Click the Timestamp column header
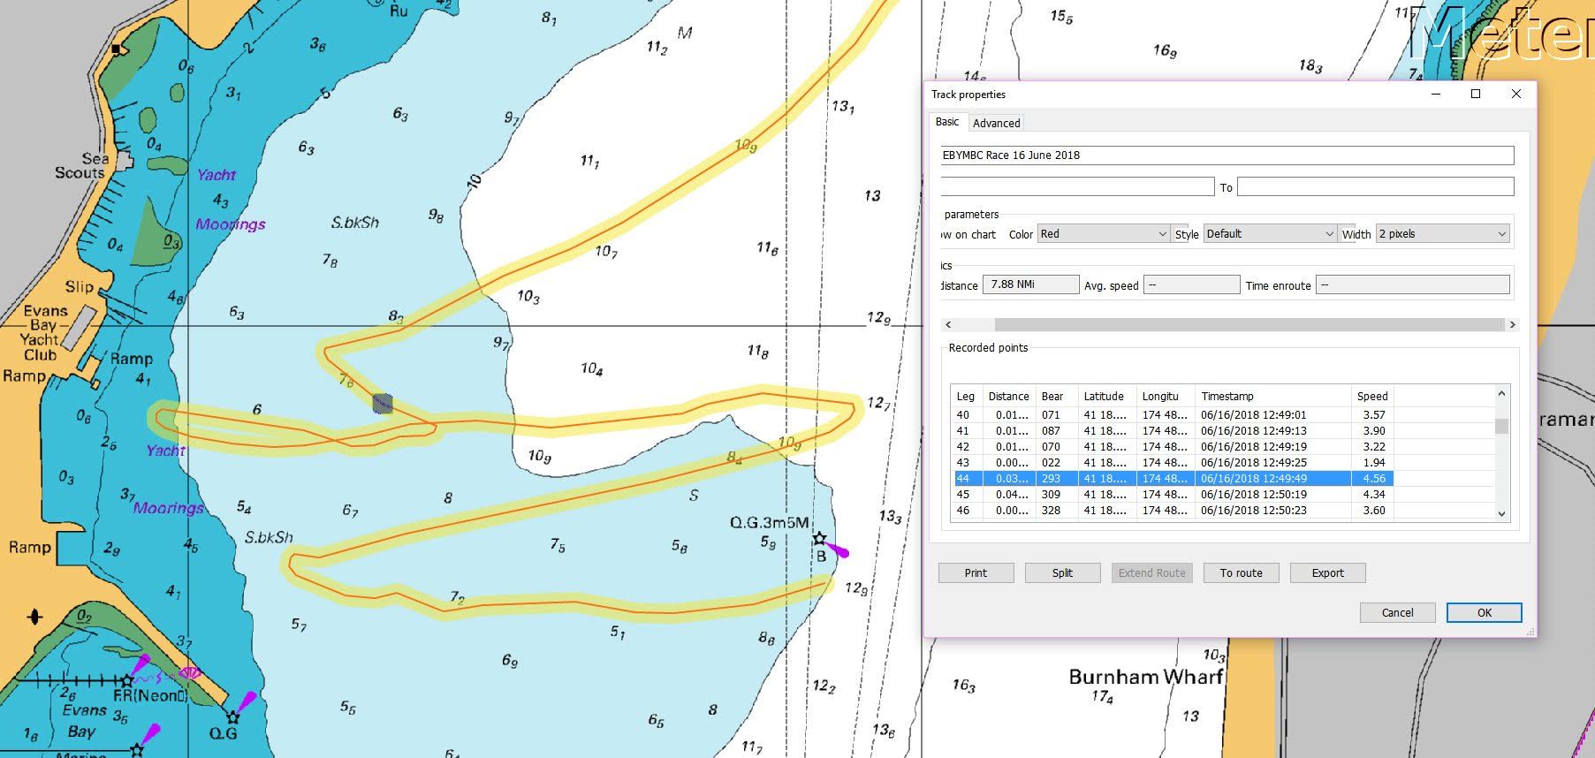 (x=1273, y=397)
